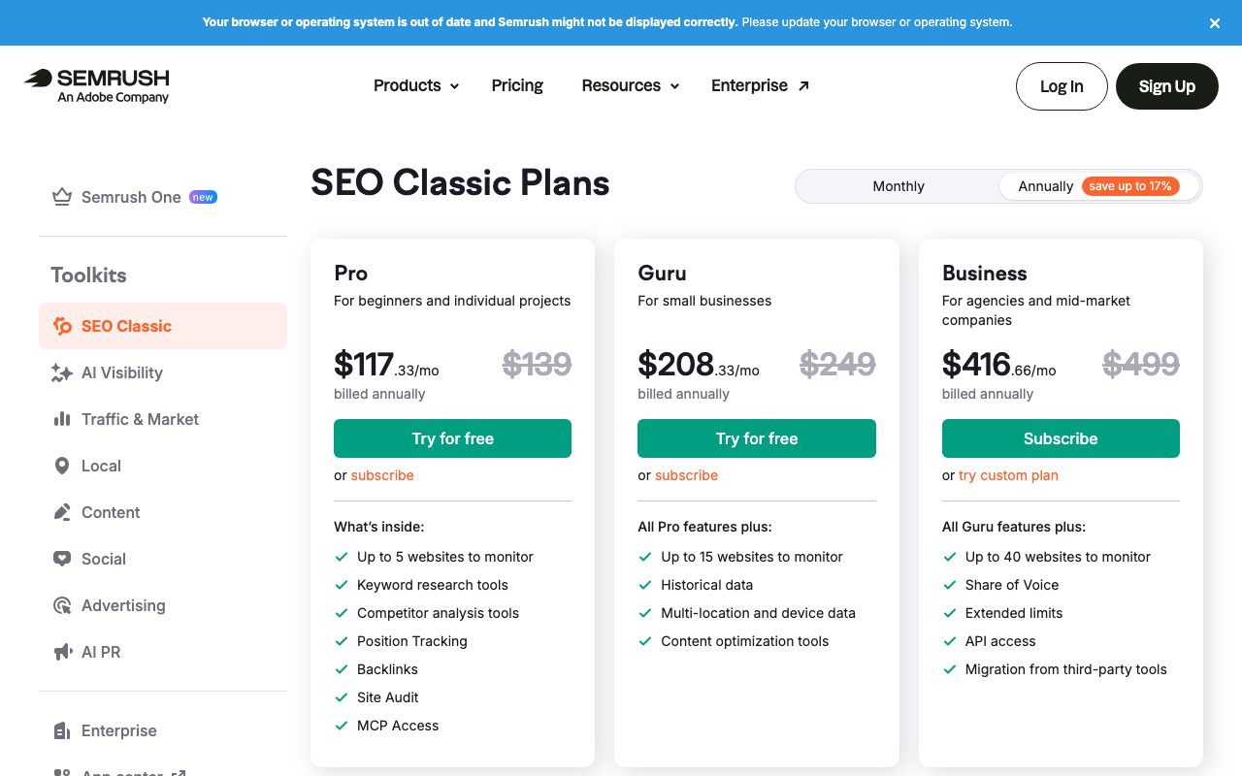Select the AI PR megaphone icon
The width and height of the screenshot is (1242, 776).
[x=62, y=652]
